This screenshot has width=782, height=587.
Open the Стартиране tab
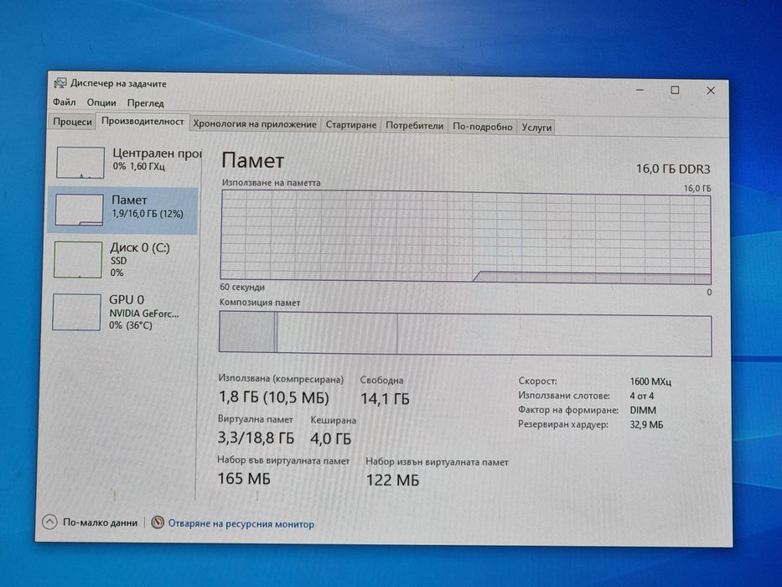coord(350,125)
